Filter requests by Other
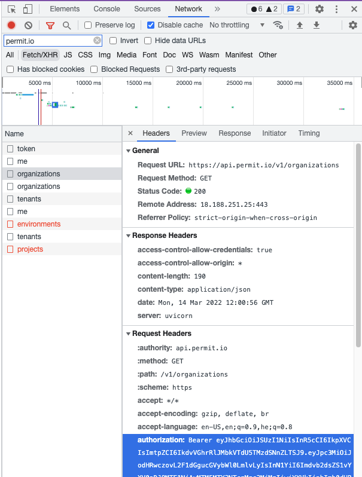Screen dimensions: 362x477 click(267, 55)
